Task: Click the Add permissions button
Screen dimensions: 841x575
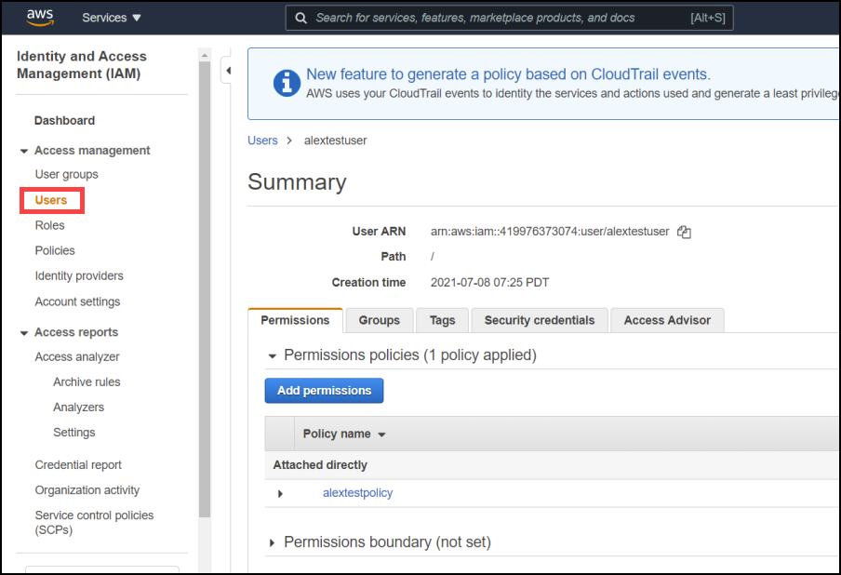Action: coord(324,391)
